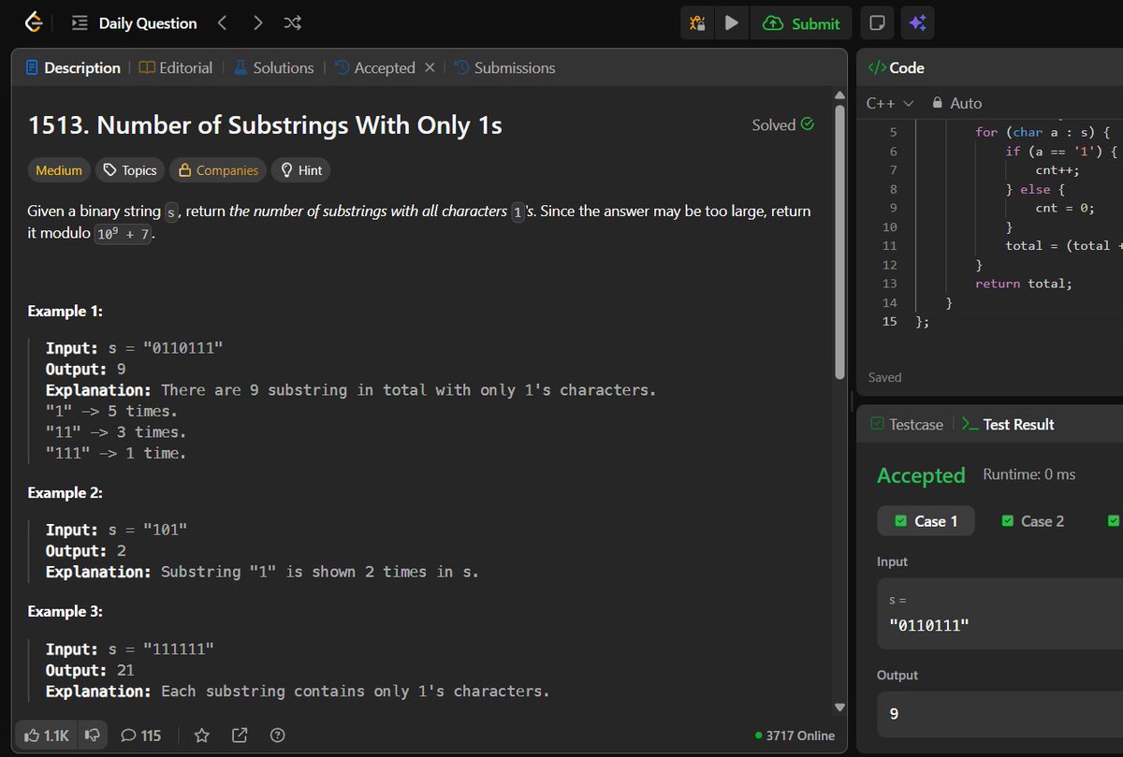Place cursor on code line 13 return total
1123x757 pixels.
coord(1023,284)
